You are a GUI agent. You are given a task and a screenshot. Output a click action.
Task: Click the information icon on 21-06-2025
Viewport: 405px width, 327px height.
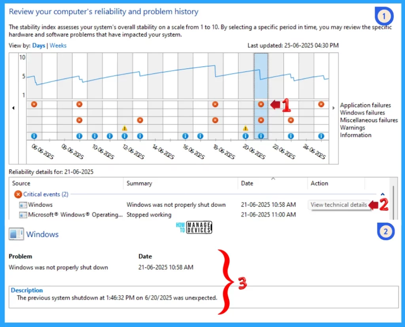[x=261, y=136]
